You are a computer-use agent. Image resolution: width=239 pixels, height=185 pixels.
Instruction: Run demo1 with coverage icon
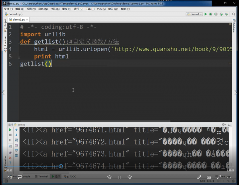(216, 14)
